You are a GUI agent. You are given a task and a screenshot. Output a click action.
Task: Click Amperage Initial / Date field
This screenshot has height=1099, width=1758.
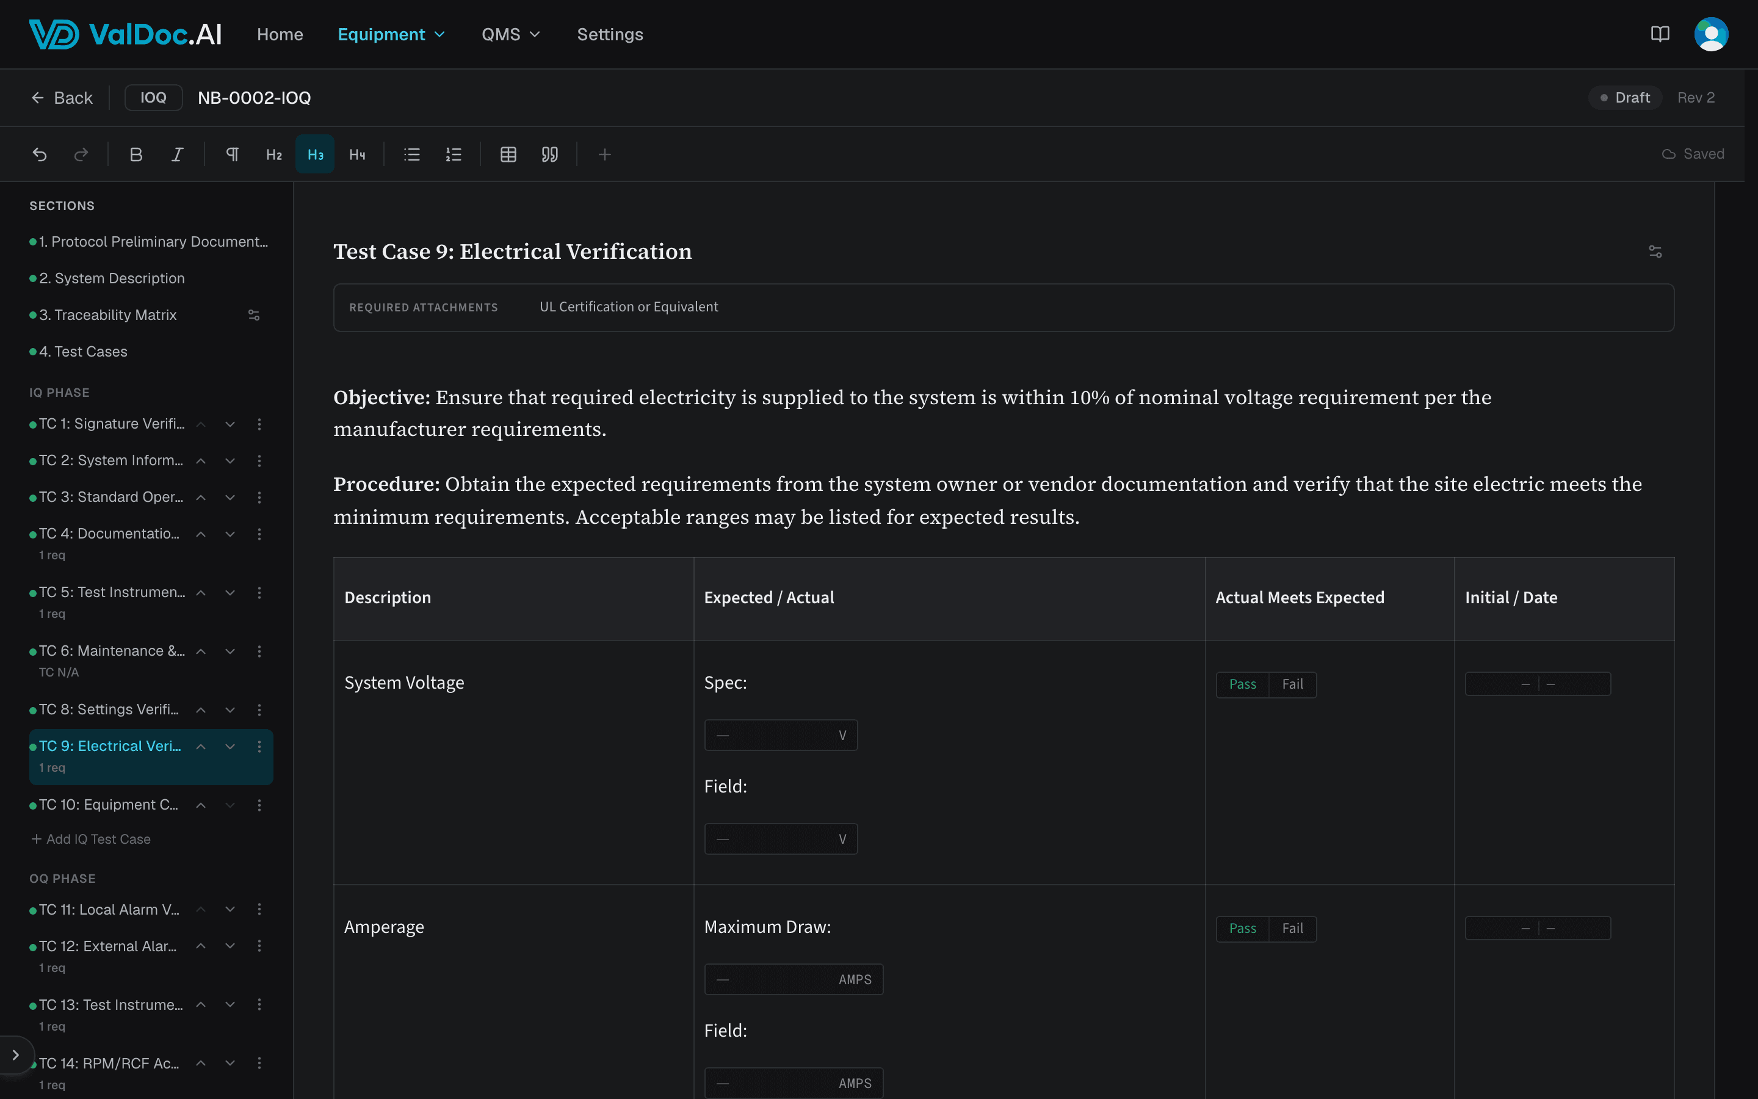click(x=1537, y=928)
